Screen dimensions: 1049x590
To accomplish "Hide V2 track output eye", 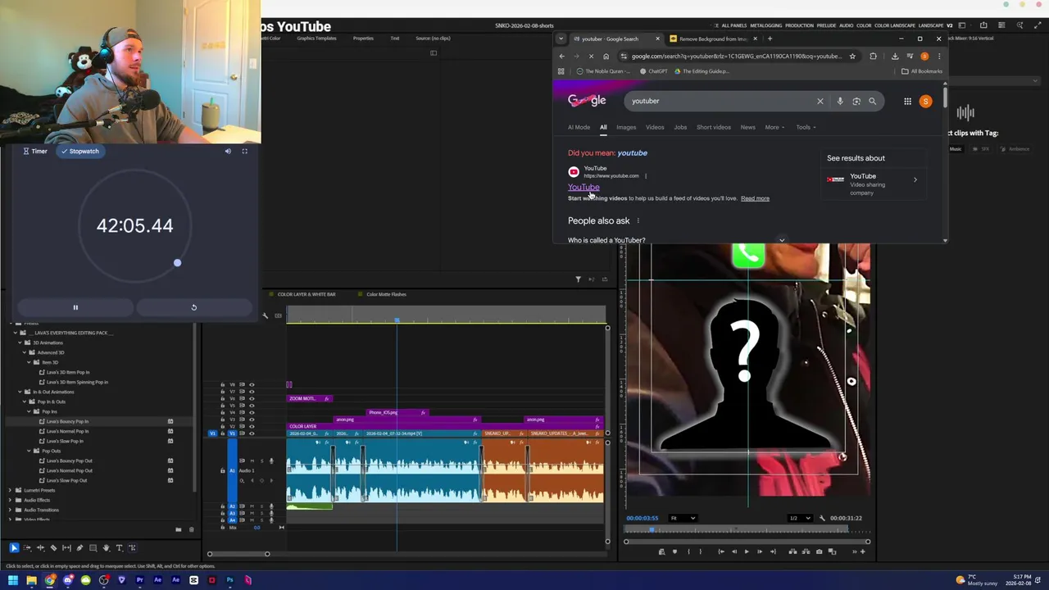I will tap(252, 426).
